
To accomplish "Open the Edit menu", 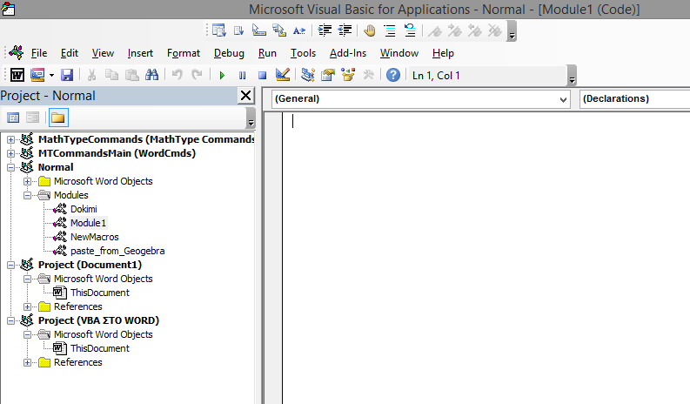I will click(69, 53).
